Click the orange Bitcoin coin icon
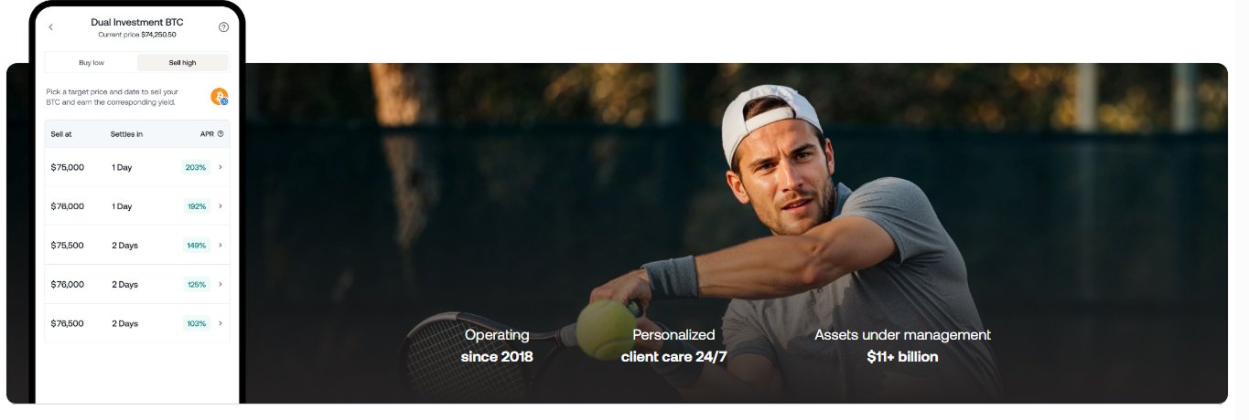The height and width of the screenshot is (420, 1249). pos(219,97)
